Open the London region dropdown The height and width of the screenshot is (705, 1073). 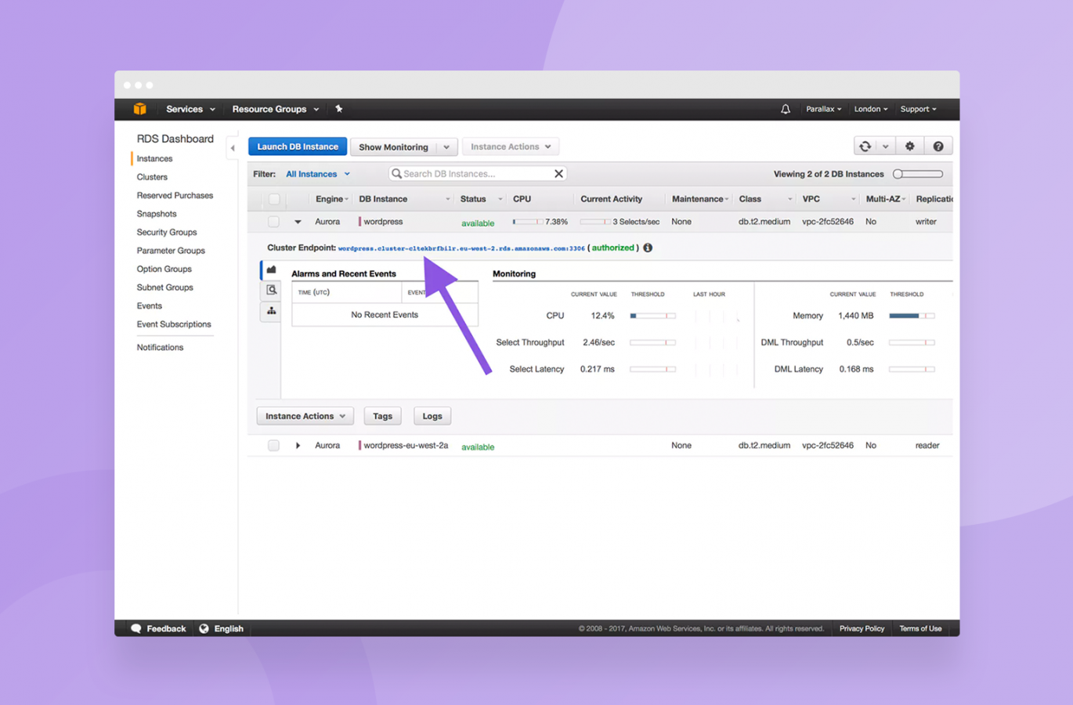coord(871,109)
